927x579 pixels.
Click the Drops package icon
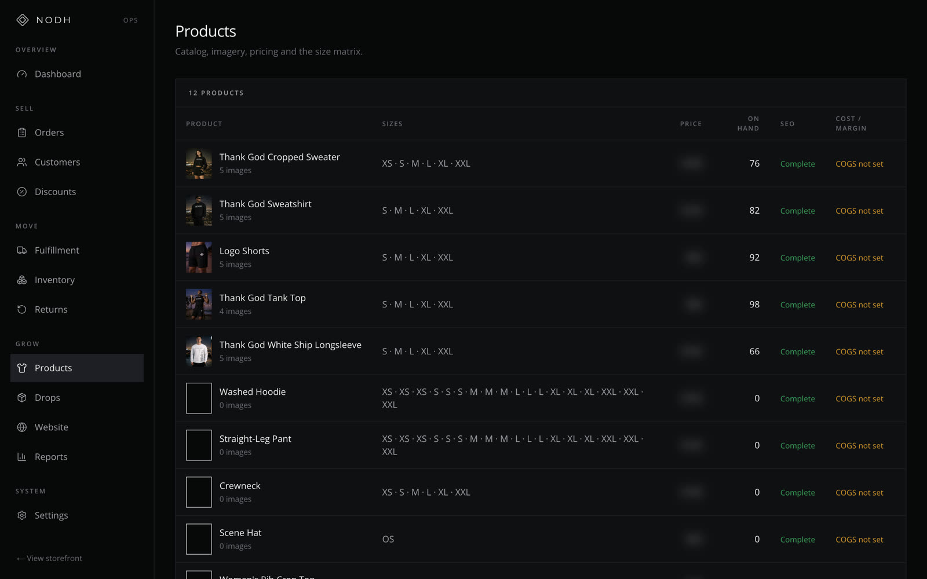[22, 397]
